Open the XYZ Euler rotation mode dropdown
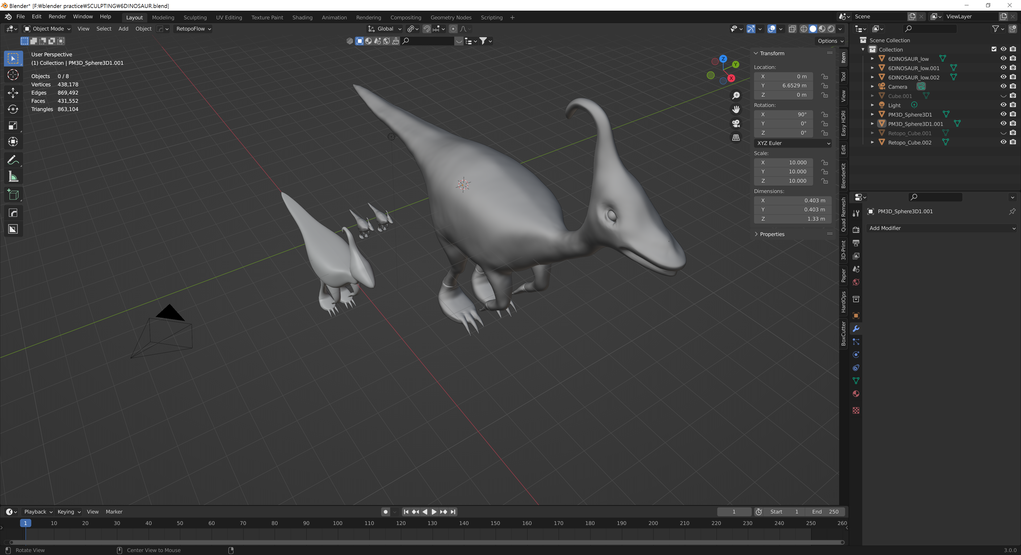Image resolution: width=1021 pixels, height=555 pixels. (793, 143)
